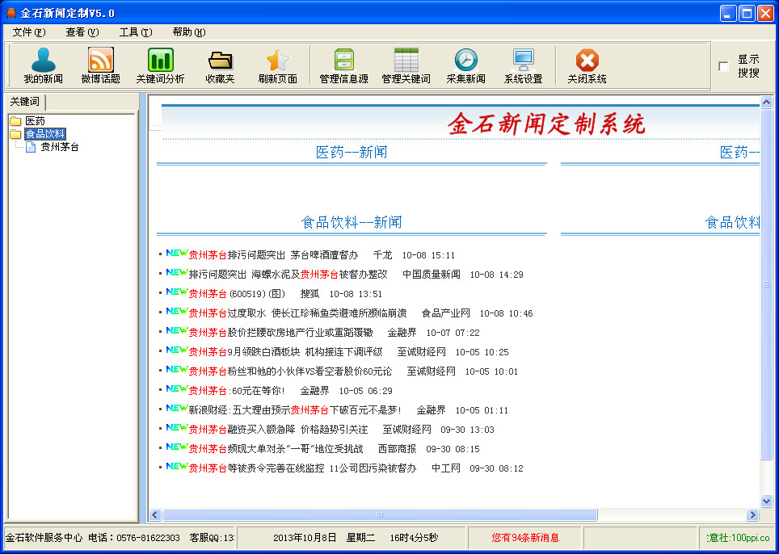779x554 pixels.
Task: Open the 工具(T) menu
Action: pos(136,32)
